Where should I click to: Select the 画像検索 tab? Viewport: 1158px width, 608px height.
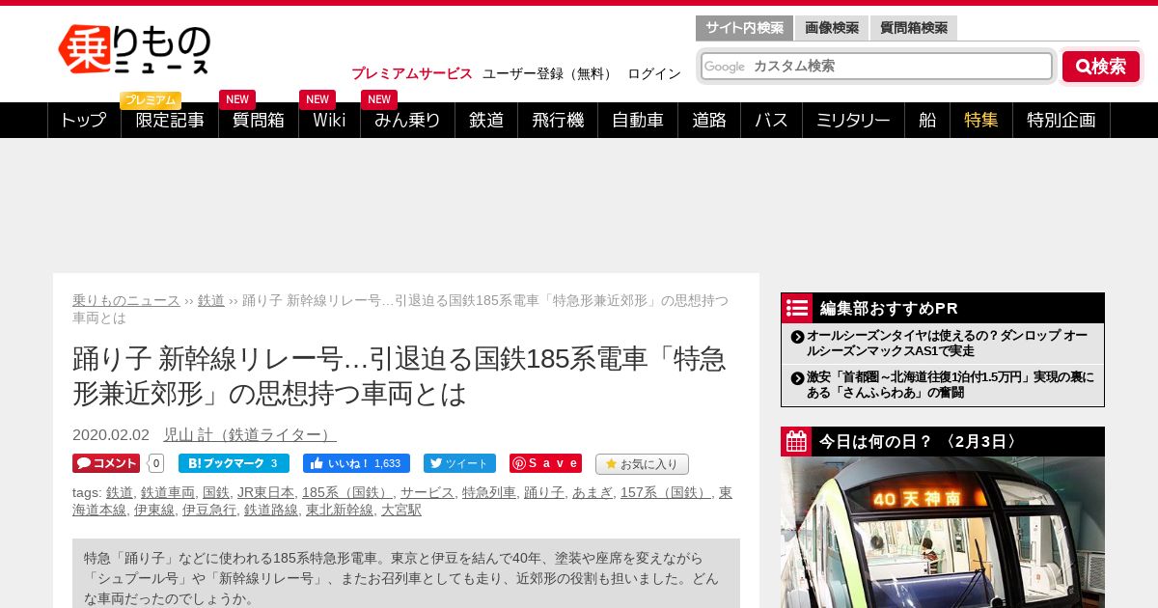point(832,28)
